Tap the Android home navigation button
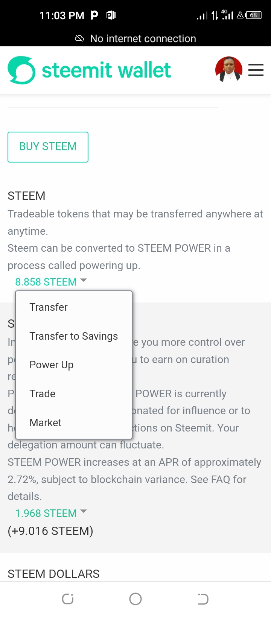 (135, 599)
